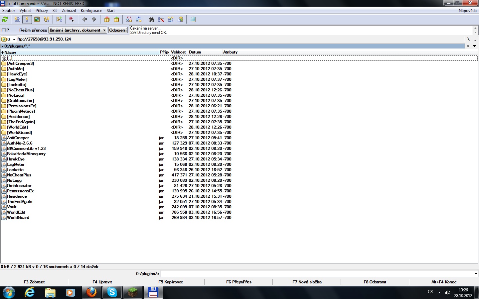Click the green Refresh (reread source) icon
This screenshot has height=299, width=479.
click(x=5, y=20)
